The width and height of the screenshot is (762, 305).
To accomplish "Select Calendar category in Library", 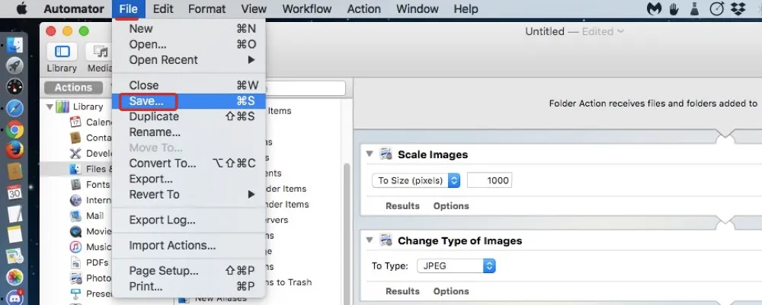I will (91, 122).
